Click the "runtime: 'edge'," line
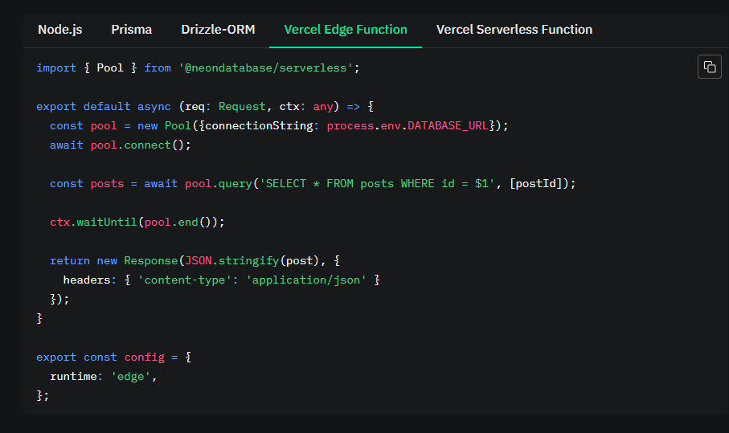Screen dimensions: 729x433 103,376
